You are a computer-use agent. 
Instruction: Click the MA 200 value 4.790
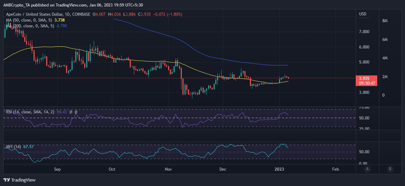tap(61, 26)
